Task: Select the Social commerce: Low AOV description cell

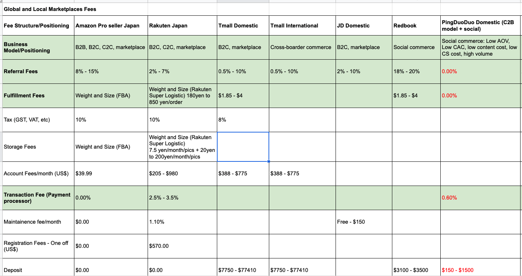Action: [481, 47]
